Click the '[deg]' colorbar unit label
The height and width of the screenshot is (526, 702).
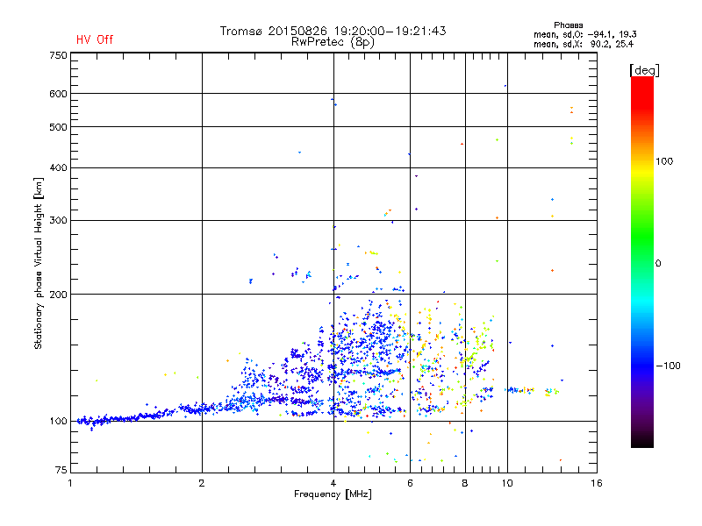[644, 70]
